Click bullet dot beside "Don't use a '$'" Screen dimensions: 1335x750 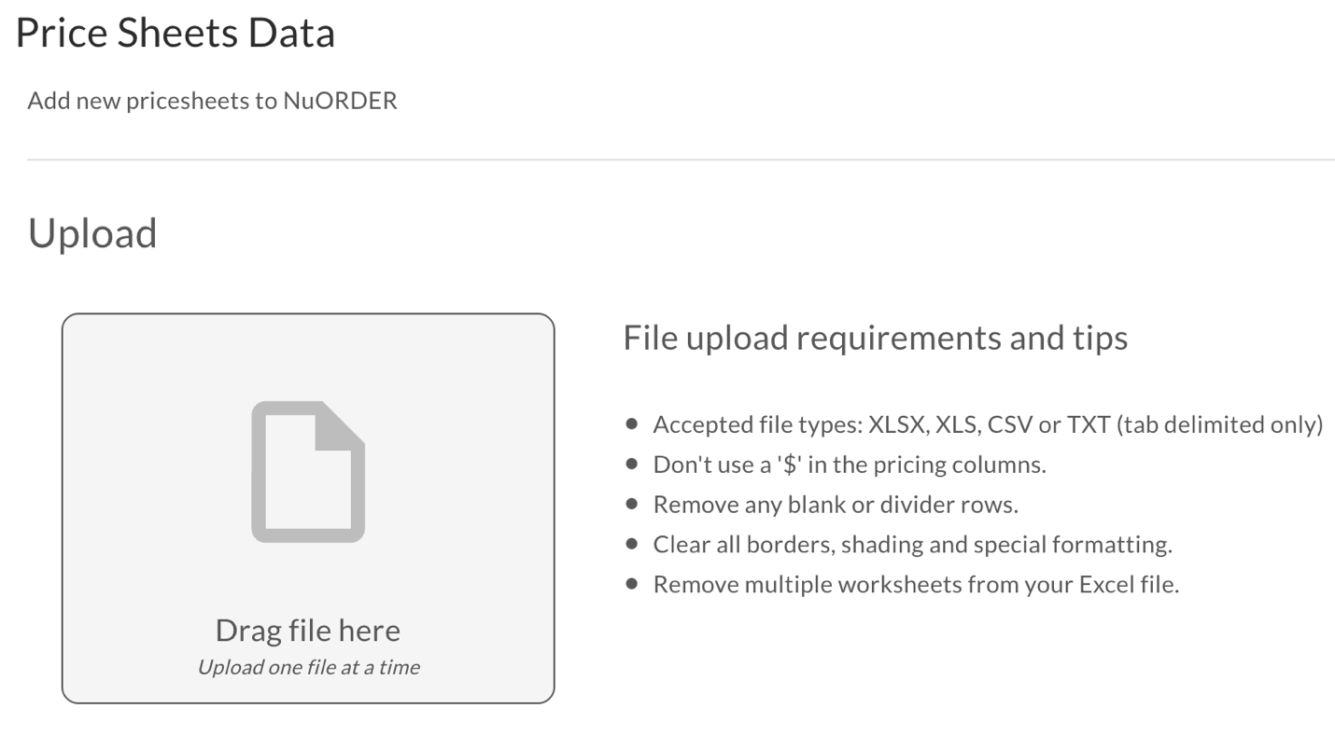click(x=632, y=464)
